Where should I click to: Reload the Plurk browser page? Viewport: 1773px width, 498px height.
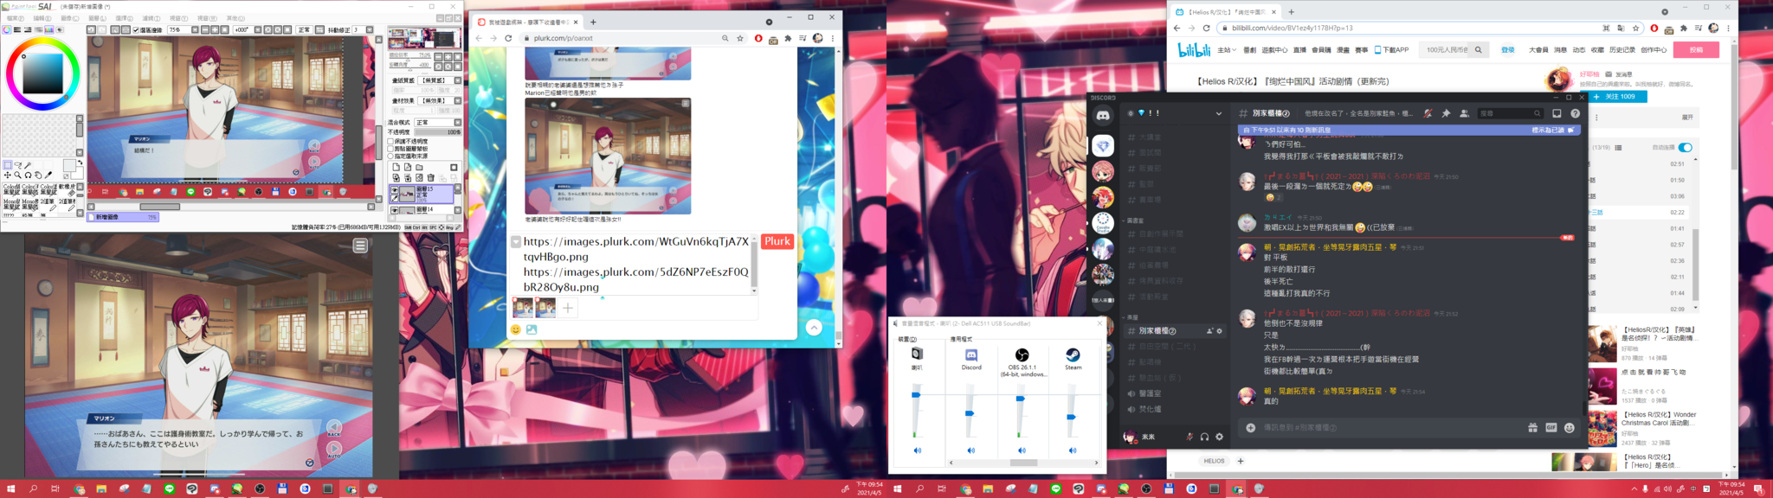coord(508,38)
